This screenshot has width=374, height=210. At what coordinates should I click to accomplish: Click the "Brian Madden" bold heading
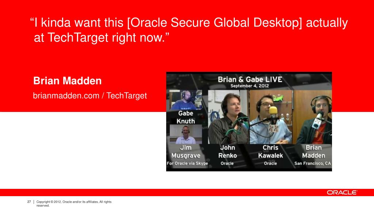(68, 81)
